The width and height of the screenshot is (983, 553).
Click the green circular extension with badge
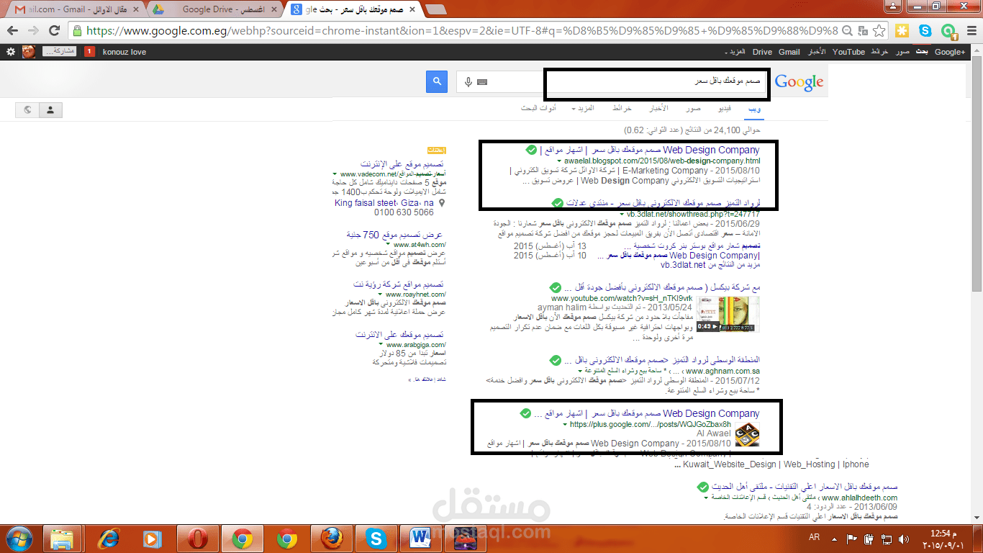949,31
